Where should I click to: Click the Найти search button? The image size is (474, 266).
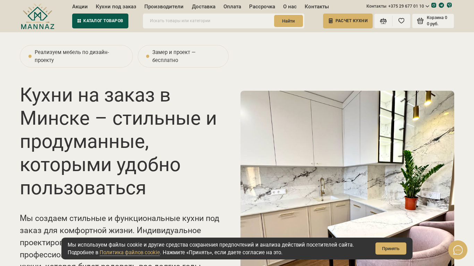click(x=288, y=21)
